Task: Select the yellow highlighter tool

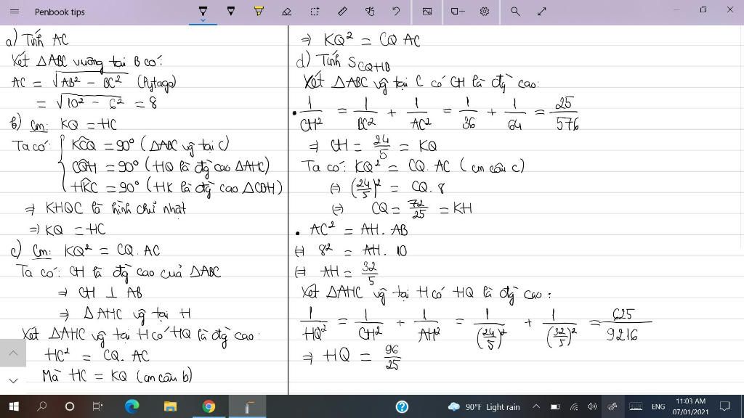Action: tap(259, 11)
